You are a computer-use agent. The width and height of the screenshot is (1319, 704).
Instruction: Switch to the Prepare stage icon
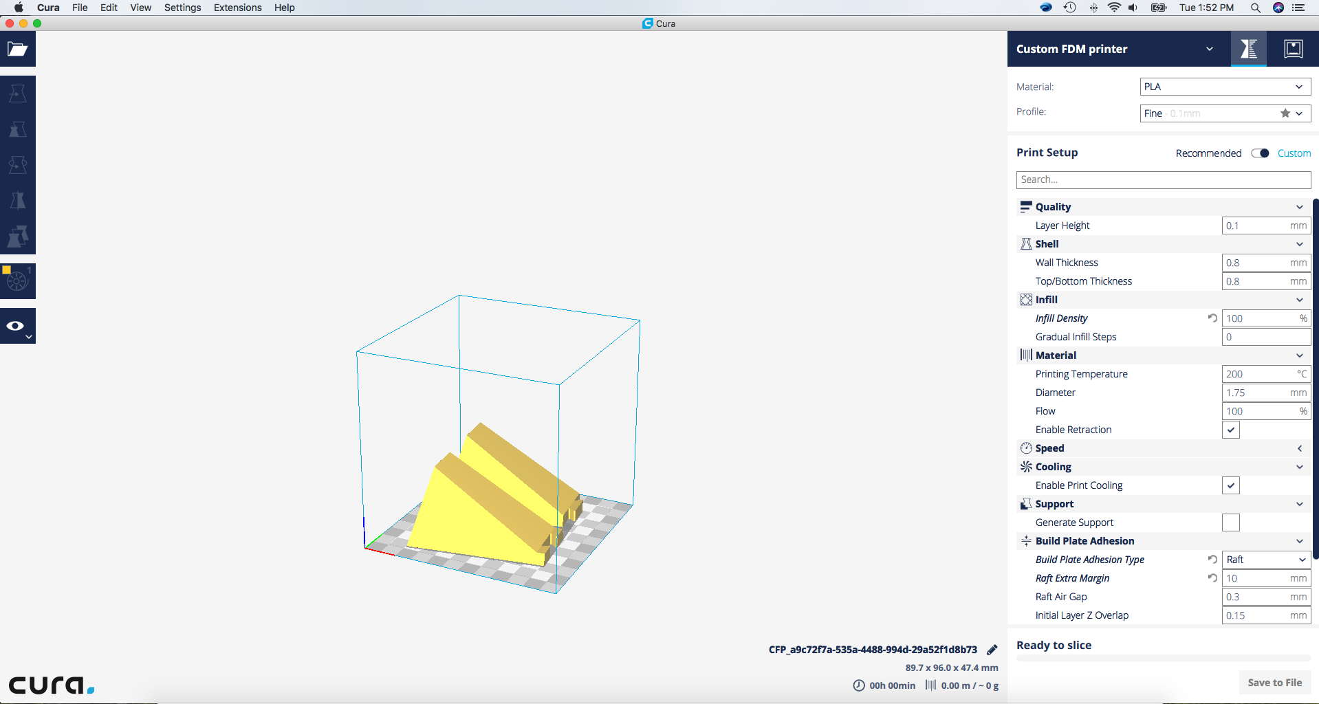(x=1248, y=49)
